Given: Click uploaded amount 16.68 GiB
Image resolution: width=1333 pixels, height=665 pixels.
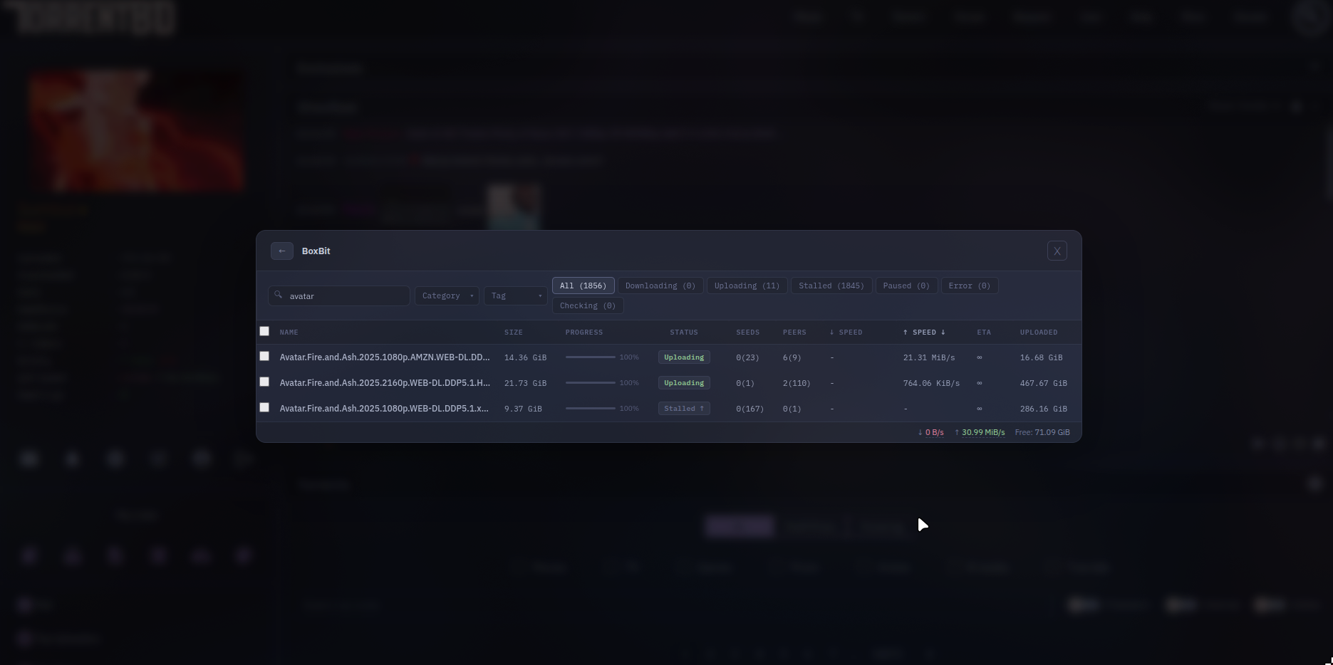Looking at the screenshot, I should coord(1041,357).
